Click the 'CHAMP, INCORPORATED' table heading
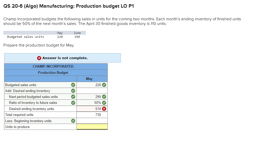This screenshot has height=146, width=261. coord(53,66)
